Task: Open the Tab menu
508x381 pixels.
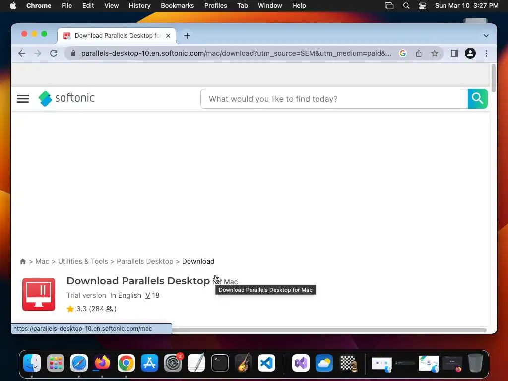Action: click(x=242, y=6)
